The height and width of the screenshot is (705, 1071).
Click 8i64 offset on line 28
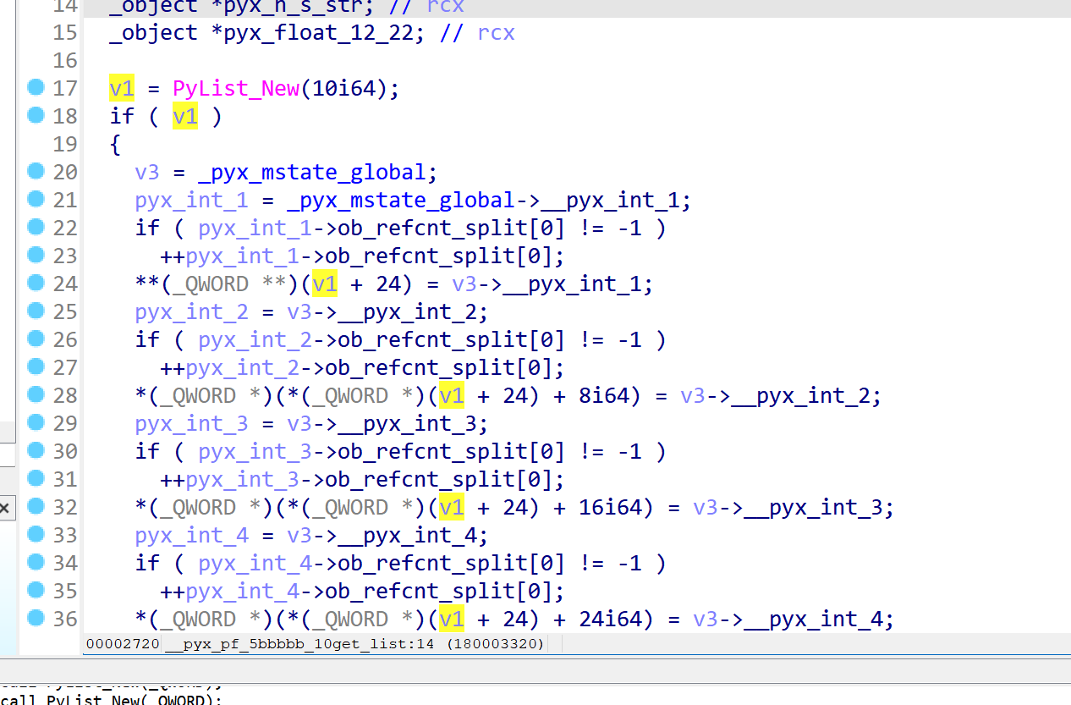pyautogui.click(x=604, y=396)
